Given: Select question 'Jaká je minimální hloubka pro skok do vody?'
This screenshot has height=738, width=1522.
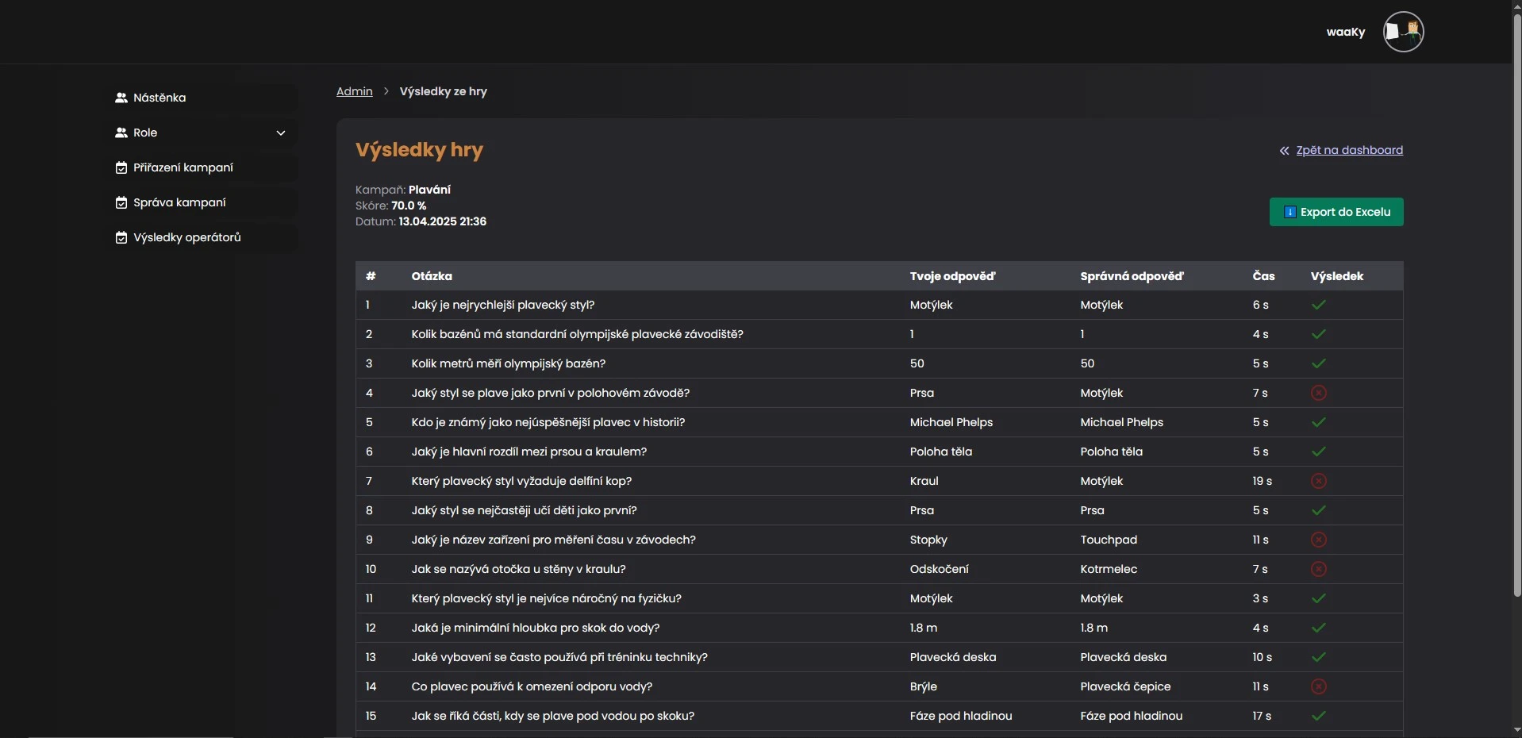Looking at the screenshot, I should point(536,628).
